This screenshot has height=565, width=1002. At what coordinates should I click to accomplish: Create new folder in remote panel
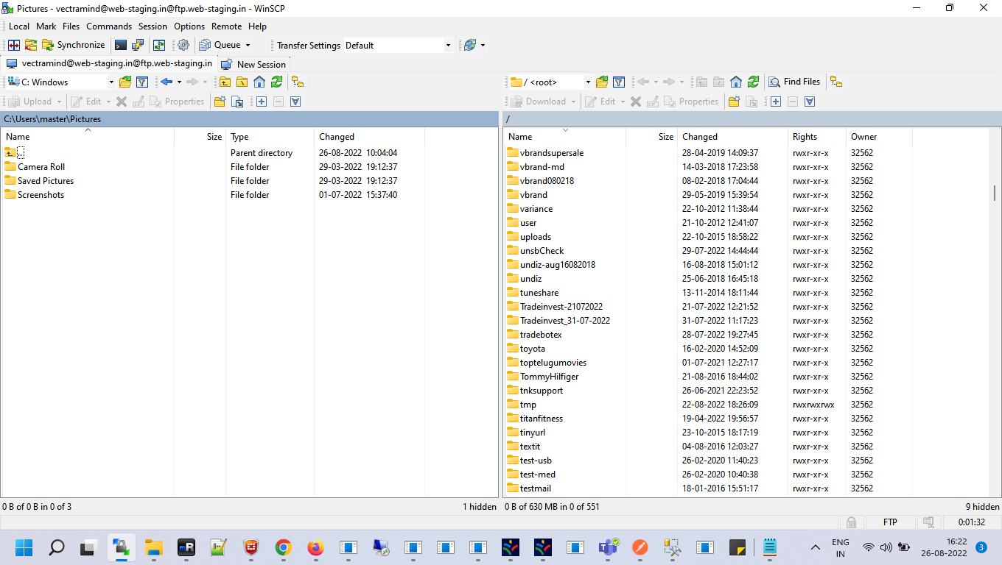734,102
